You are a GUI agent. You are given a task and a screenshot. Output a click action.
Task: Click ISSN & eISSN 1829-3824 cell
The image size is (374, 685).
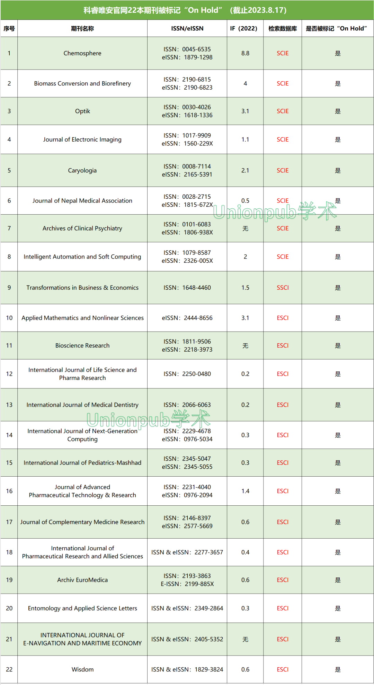187,669
